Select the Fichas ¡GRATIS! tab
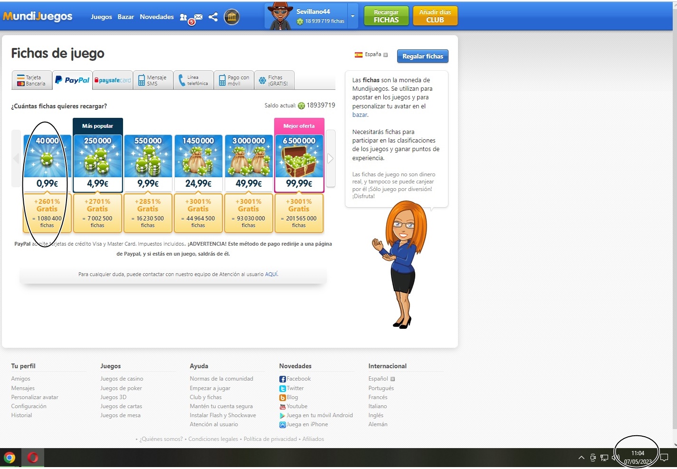677x469 pixels. point(274,80)
